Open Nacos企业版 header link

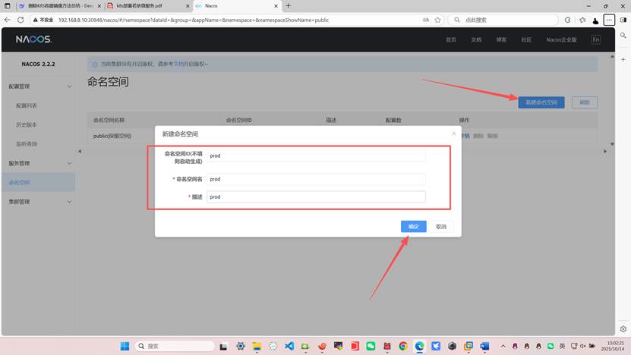561,39
